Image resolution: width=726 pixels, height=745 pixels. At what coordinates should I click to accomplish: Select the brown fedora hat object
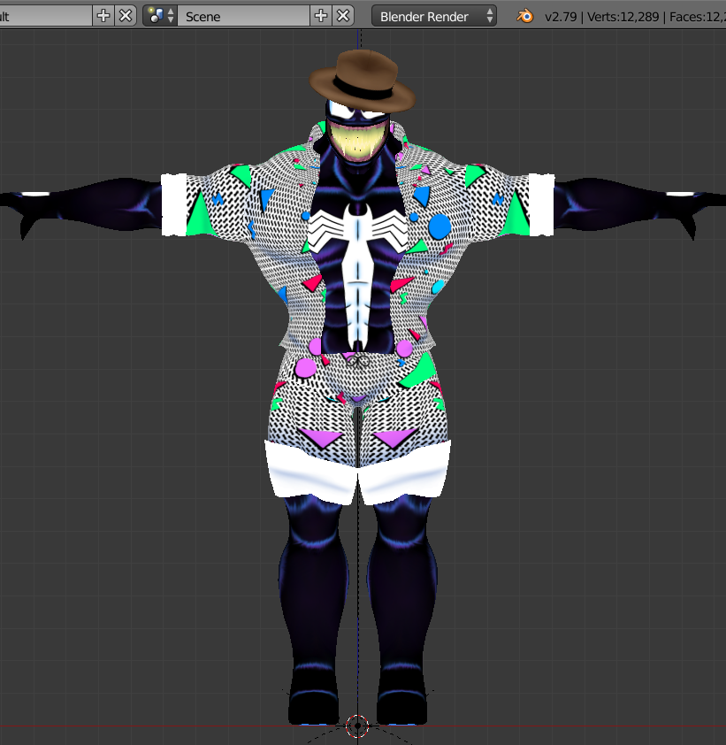click(363, 81)
